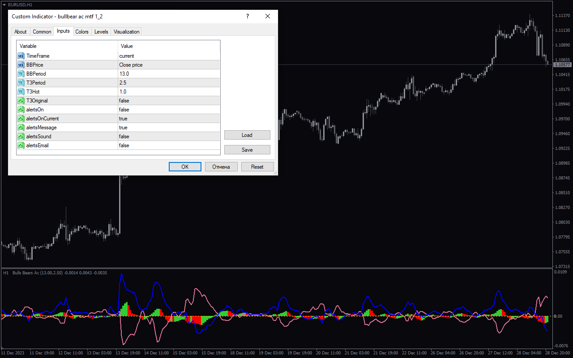Click the EURUSD,H1 chart title
The image size is (573, 358).
(x=20, y=4)
